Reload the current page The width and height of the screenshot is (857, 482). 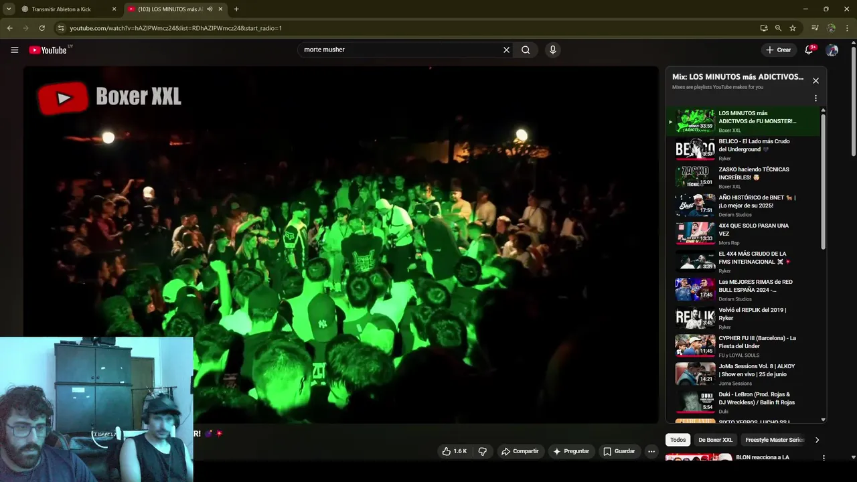[x=42, y=28]
